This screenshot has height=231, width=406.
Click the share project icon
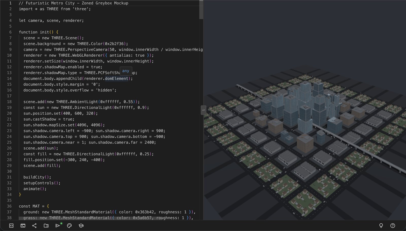pos(35,225)
